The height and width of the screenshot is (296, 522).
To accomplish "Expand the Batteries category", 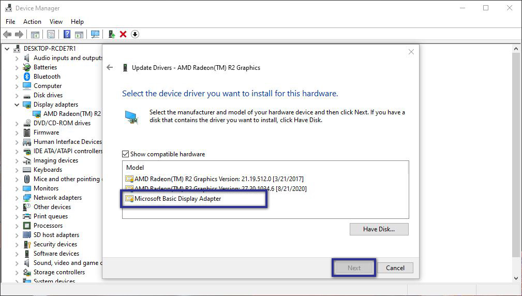I will pos(17,67).
